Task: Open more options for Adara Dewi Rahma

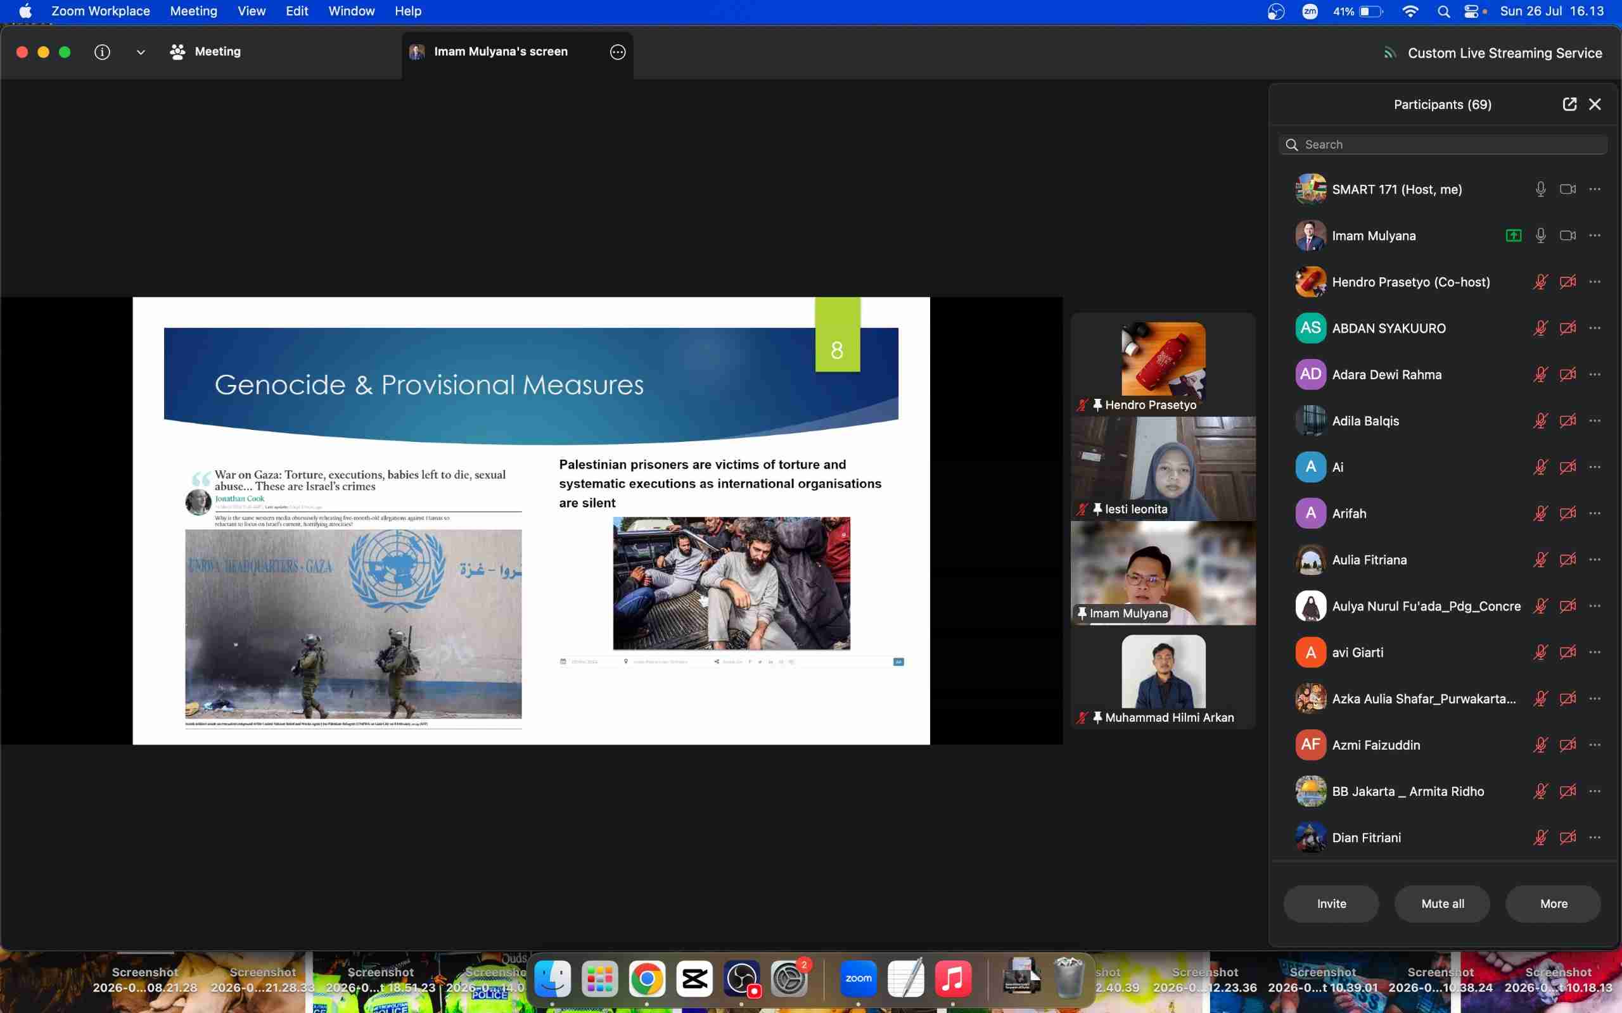Action: [1595, 374]
